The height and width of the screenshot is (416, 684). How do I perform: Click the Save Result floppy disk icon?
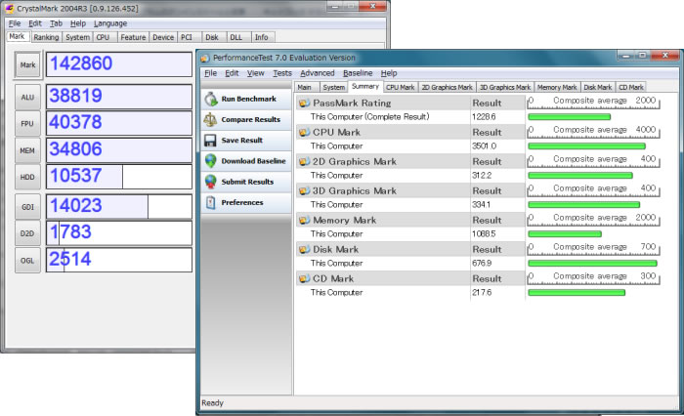211,141
